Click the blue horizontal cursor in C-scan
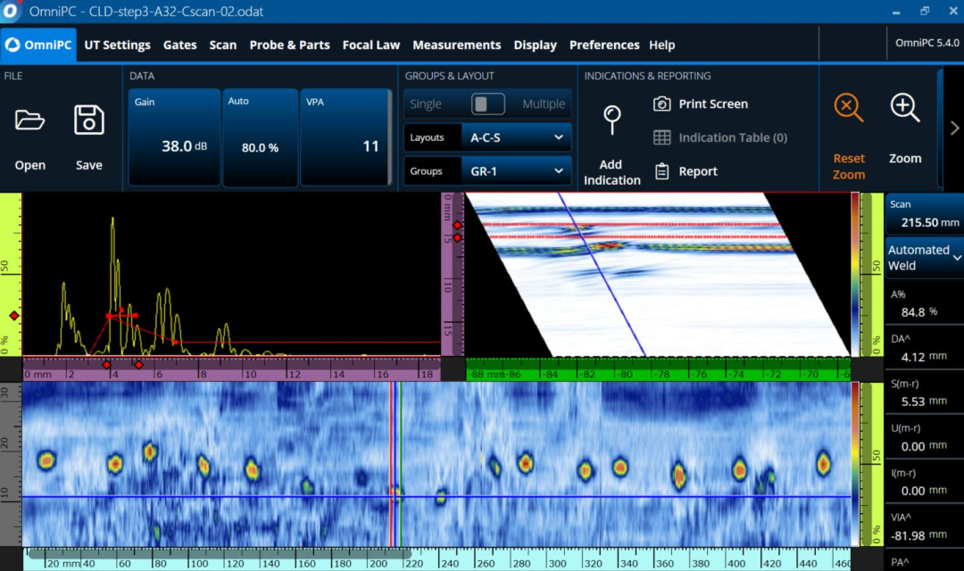Viewport: 964px width, 571px height. tap(436, 497)
